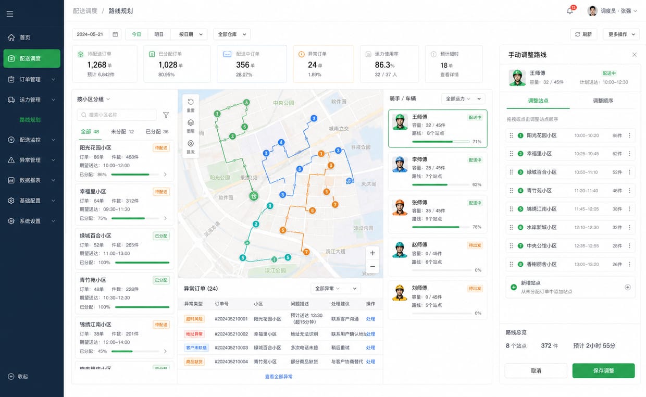Click 保存调整 button

(x=603, y=370)
